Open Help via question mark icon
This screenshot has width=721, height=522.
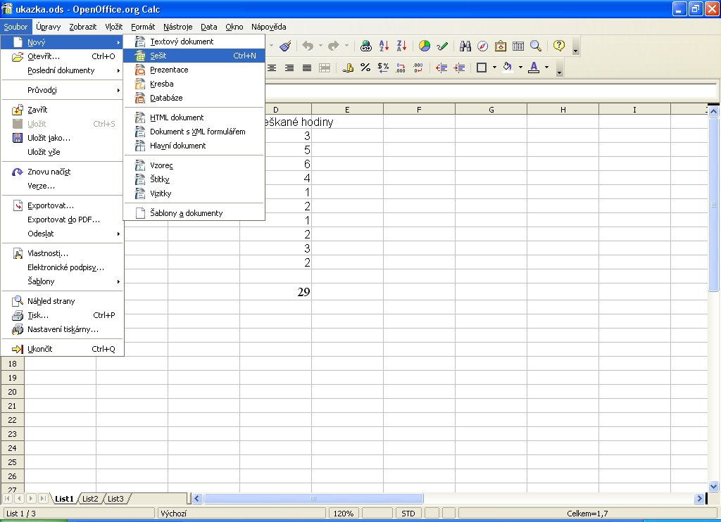coord(558,46)
